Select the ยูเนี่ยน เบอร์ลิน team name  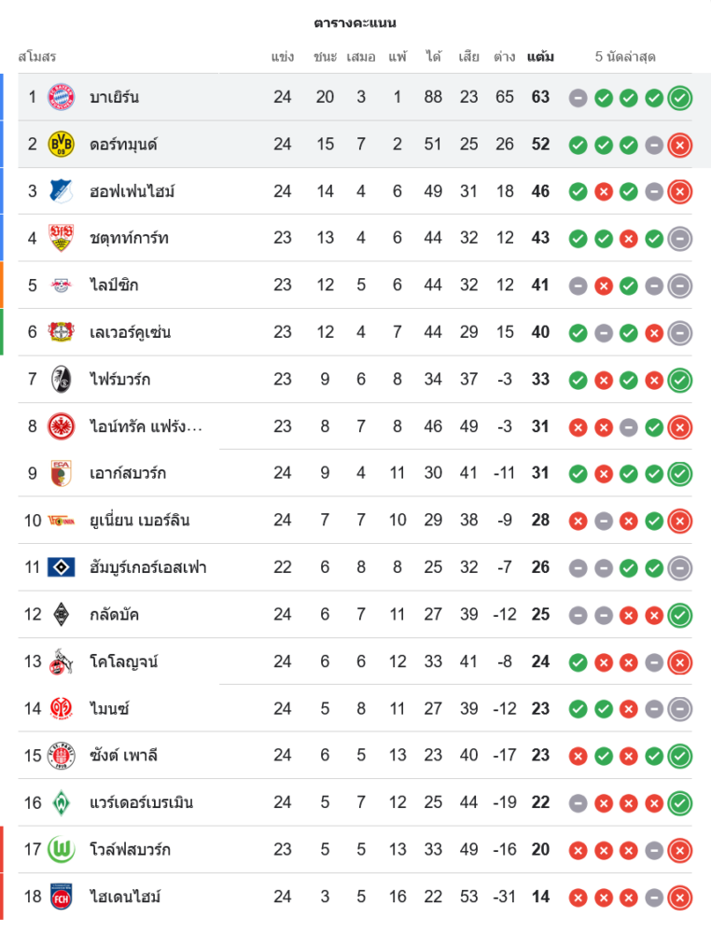139,521
